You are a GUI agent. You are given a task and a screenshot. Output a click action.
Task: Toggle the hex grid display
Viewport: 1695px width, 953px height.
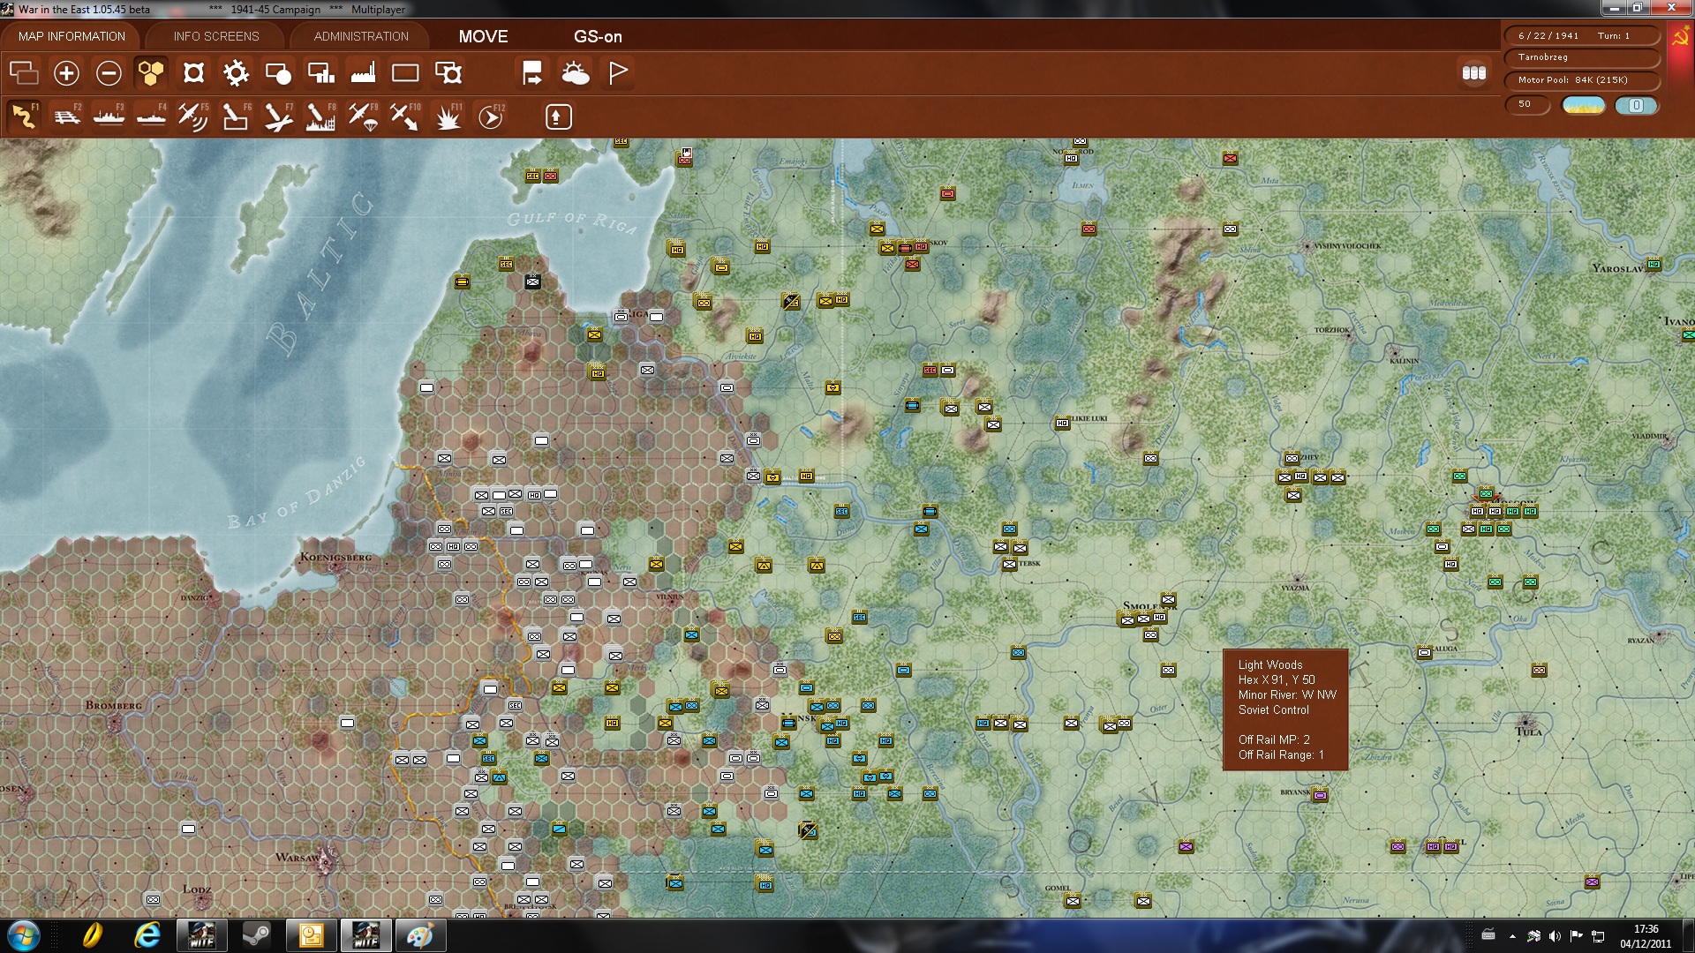(151, 73)
